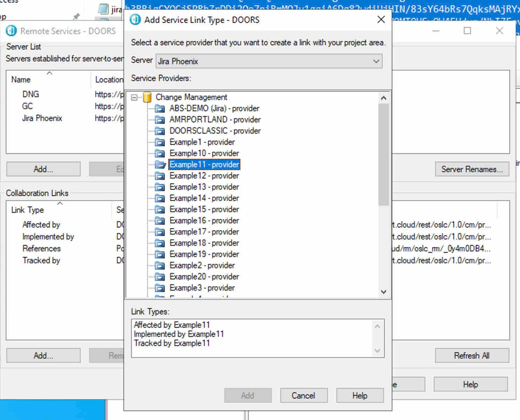Click Help in Remote Services window

pyautogui.click(x=471, y=384)
